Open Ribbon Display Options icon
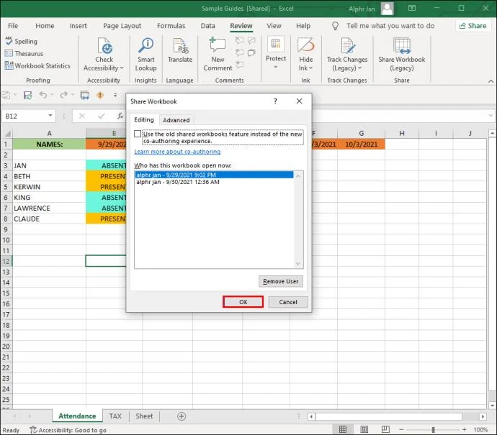The height and width of the screenshot is (435, 497). pos(412,8)
